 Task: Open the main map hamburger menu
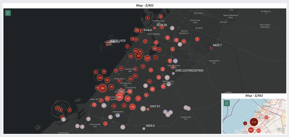(x=8, y=13)
